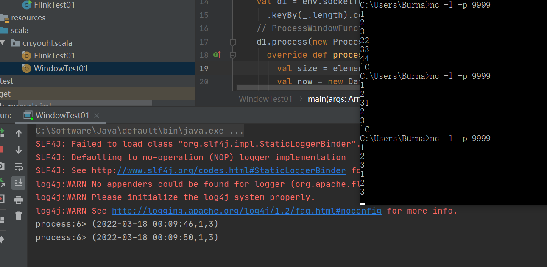Click the editor horizontal scrollbar
547x267 pixels.
click(x=298, y=88)
